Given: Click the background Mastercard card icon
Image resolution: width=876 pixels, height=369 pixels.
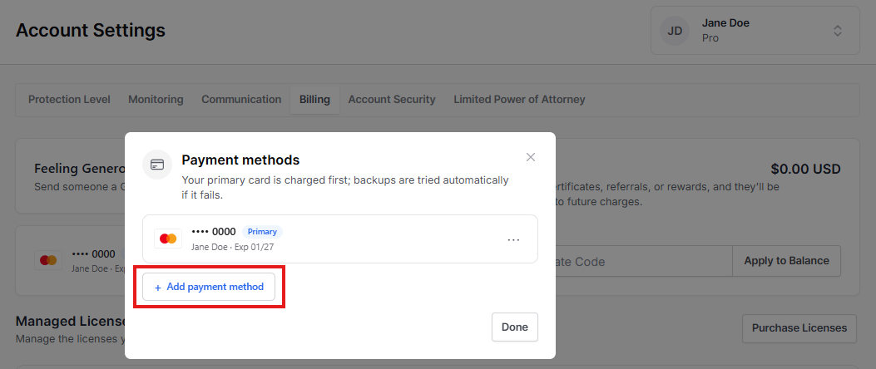Looking at the screenshot, I should coord(48,260).
